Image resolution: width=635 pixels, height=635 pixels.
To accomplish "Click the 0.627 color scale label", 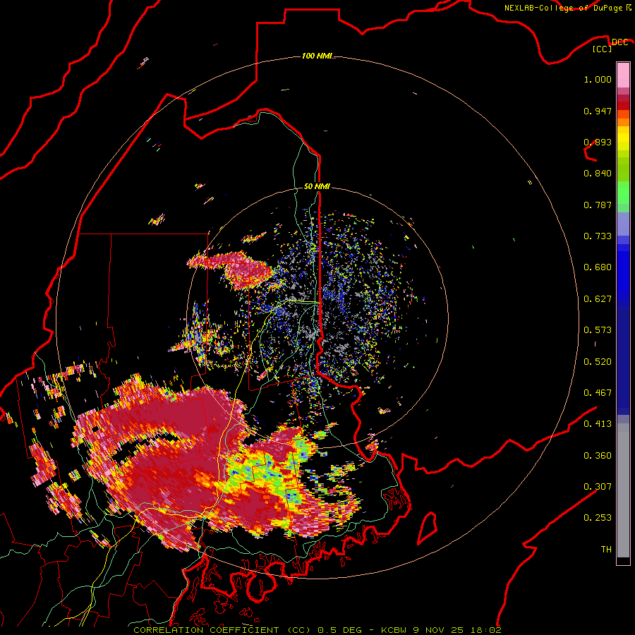I will pos(598,299).
